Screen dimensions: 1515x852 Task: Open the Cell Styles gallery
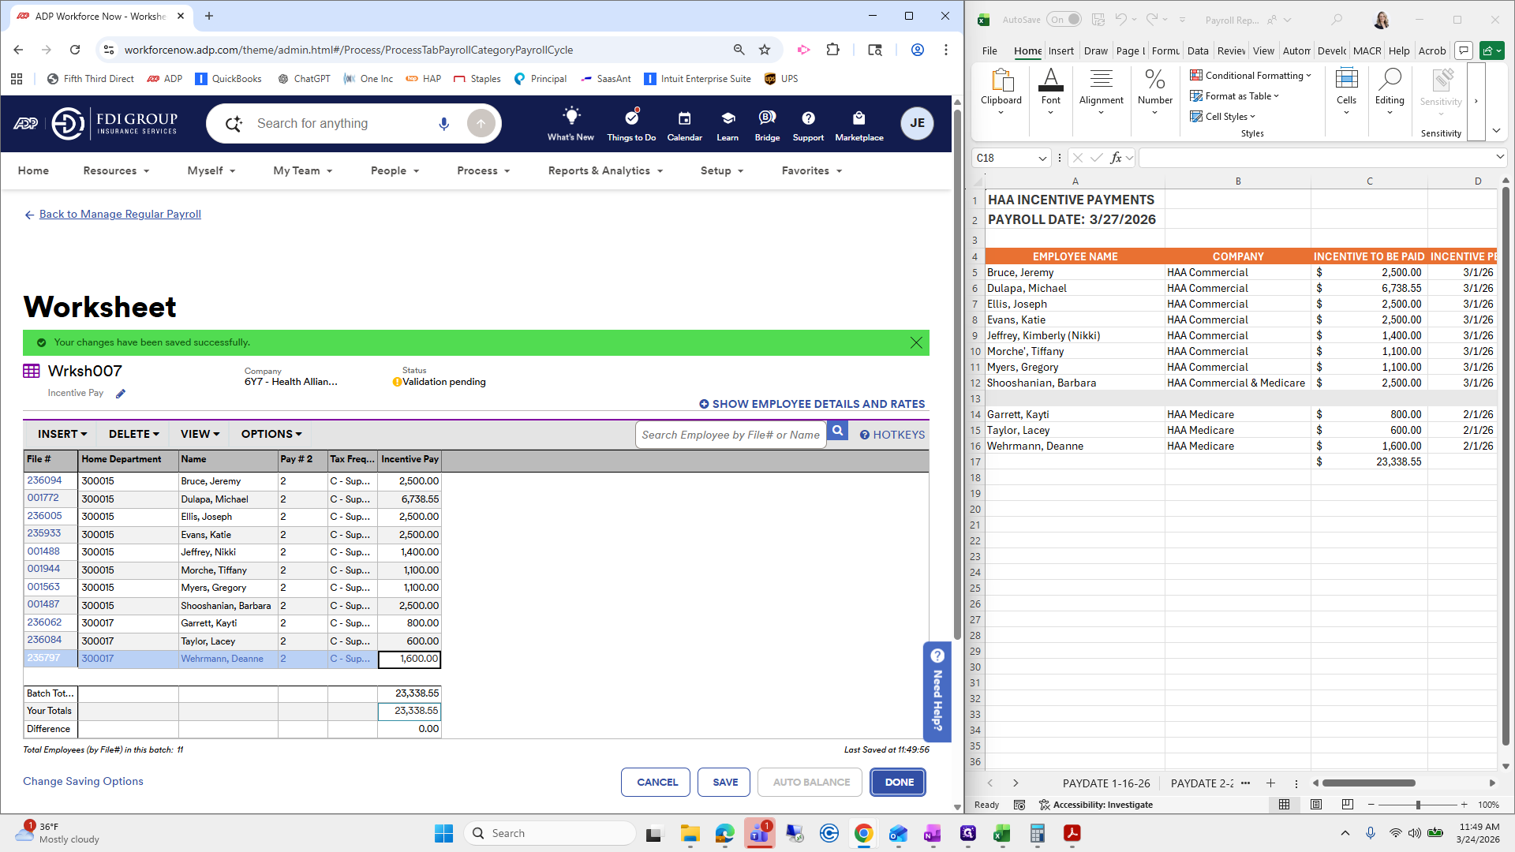click(1223, 116)
